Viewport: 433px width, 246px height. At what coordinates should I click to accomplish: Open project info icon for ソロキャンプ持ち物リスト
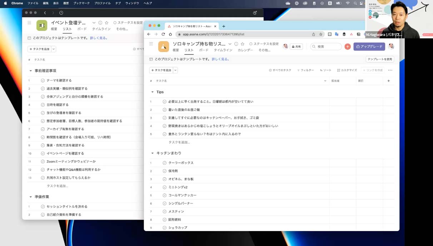[x=236, y=44]
